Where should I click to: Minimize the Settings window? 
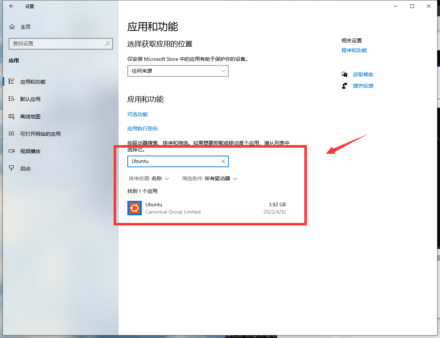[395, 6]
